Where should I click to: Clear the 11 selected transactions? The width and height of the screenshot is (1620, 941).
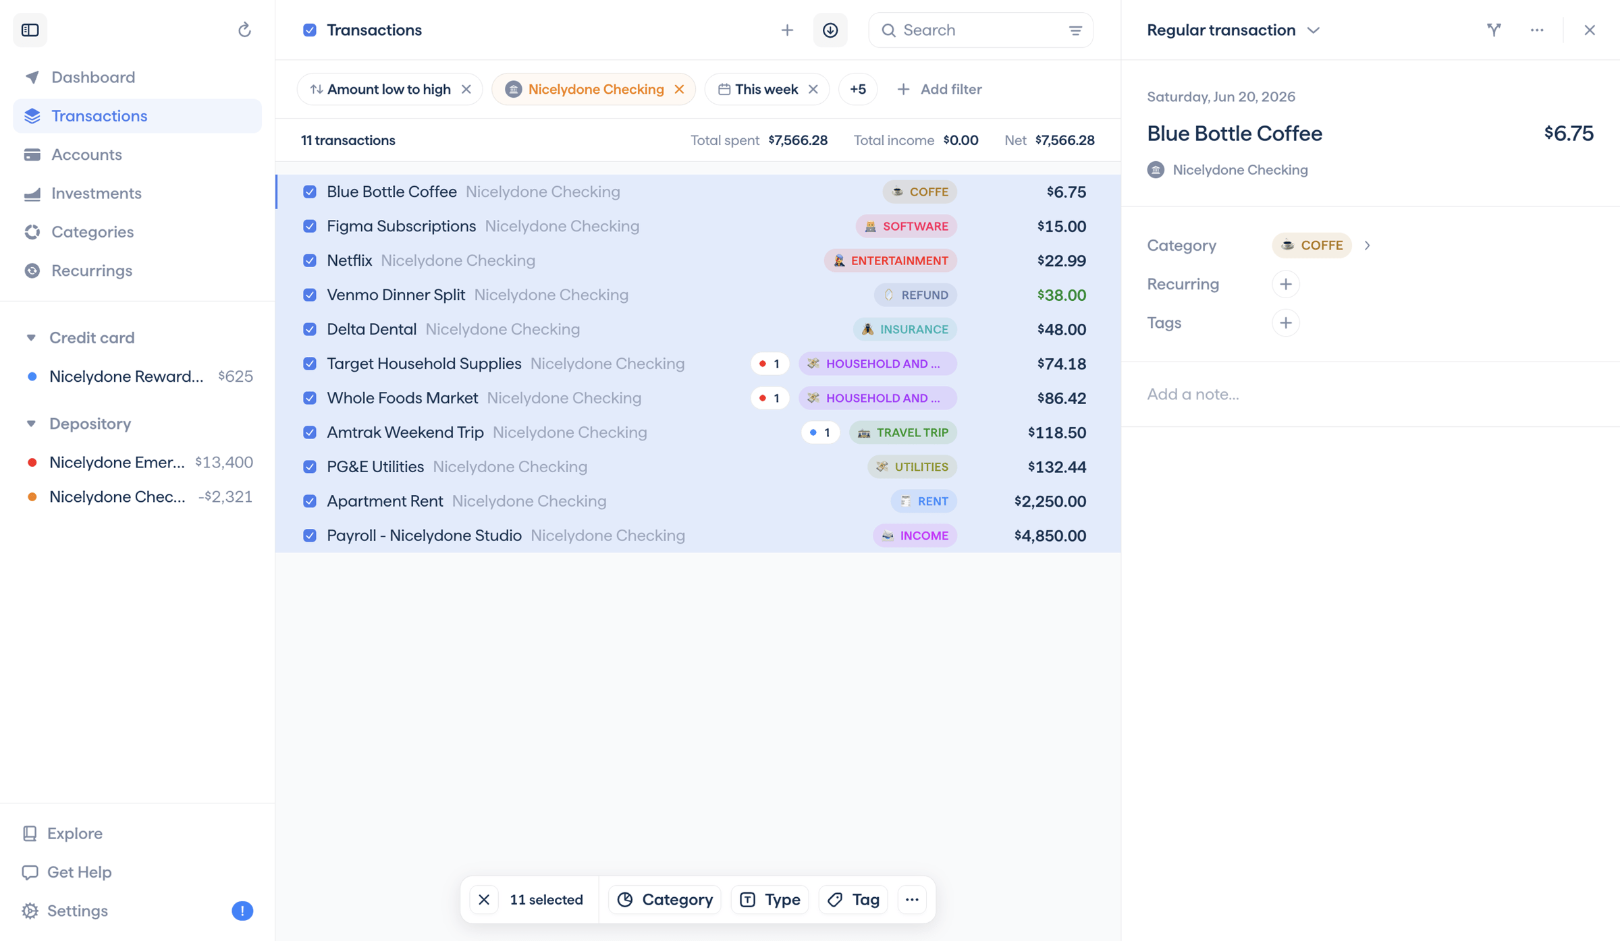tap(484, 899)
